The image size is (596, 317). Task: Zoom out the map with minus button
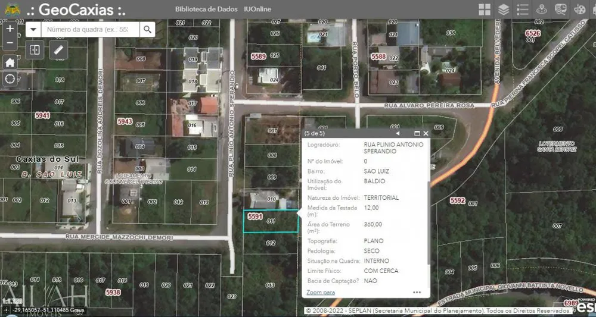[x=10, y=43]
